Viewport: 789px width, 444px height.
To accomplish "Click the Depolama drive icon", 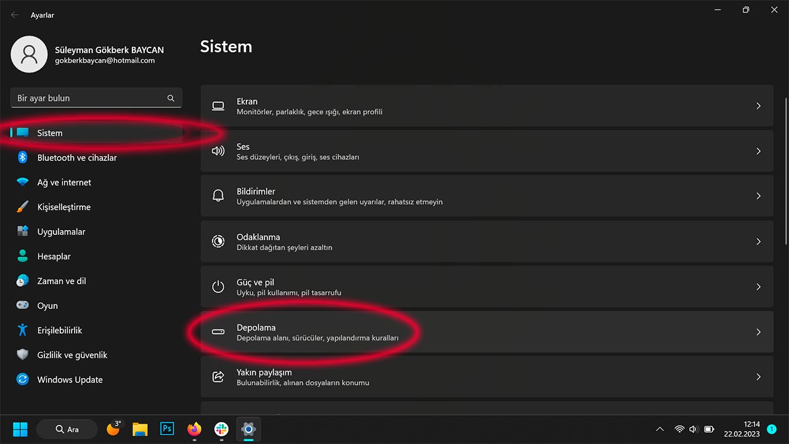I will coord(218,332).
